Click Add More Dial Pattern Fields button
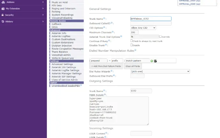This screenshot has width=220, height=138. pyautogui.click(x=106, y=66)
